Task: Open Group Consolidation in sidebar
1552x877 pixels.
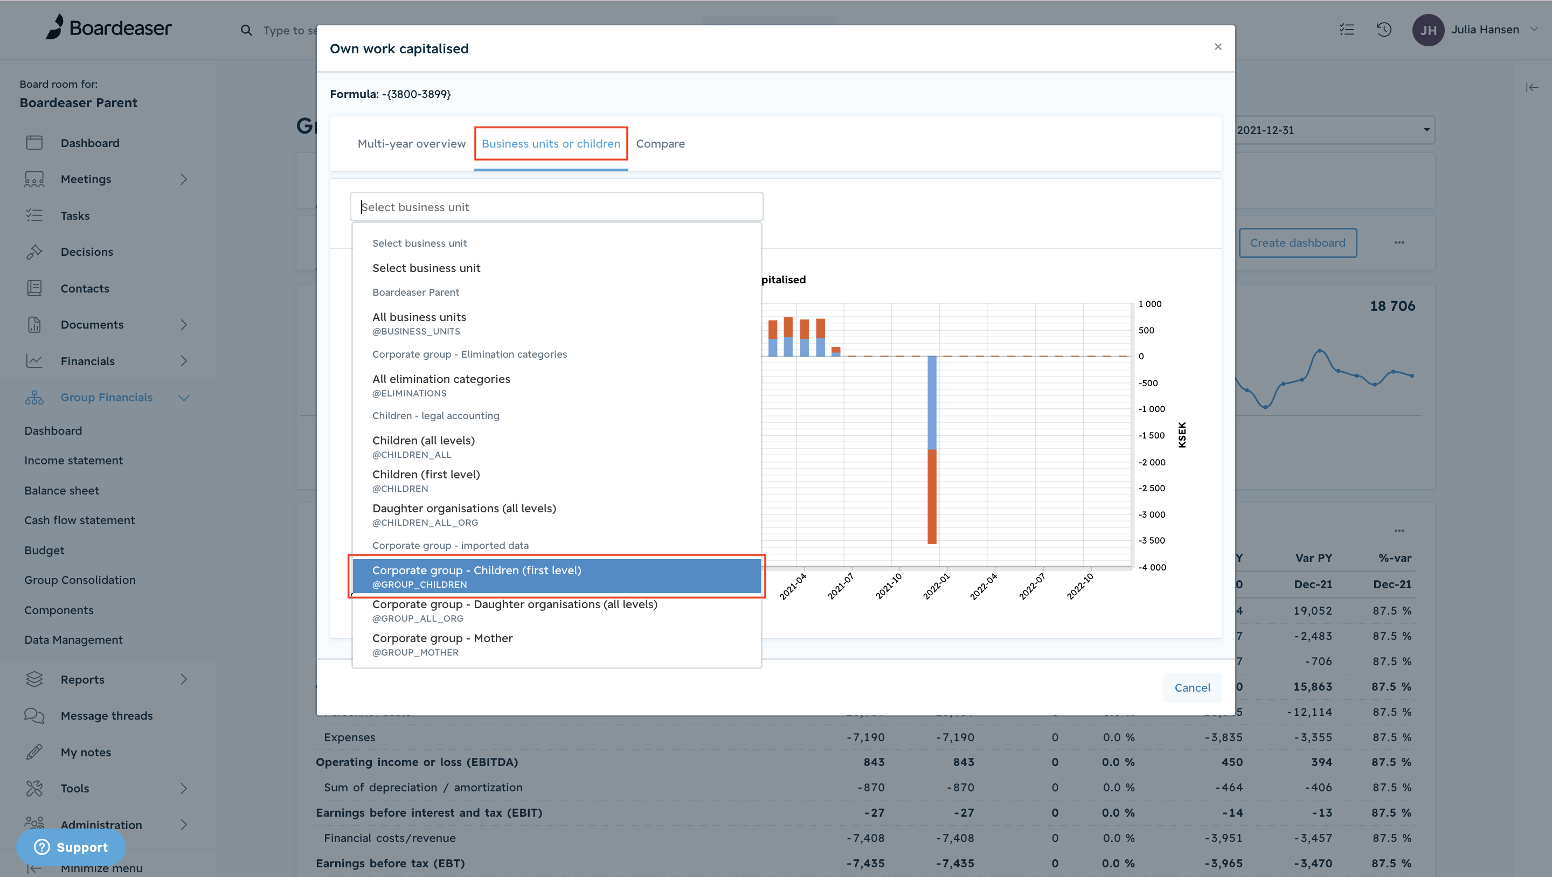Action: pos(80,580)
